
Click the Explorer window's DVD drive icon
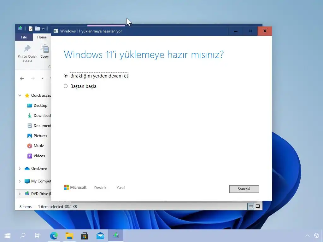pos(20,28)
